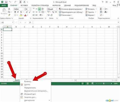Decrease the cell indent
The width and height of the screenshot is (120, 102).
pyautogui.click(x=34, y=15)
